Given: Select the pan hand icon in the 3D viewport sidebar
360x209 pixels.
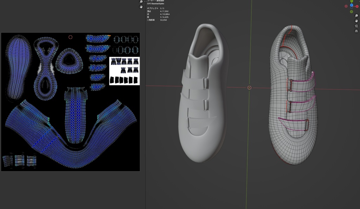Looking at the screenshot, I should [356, 21].
